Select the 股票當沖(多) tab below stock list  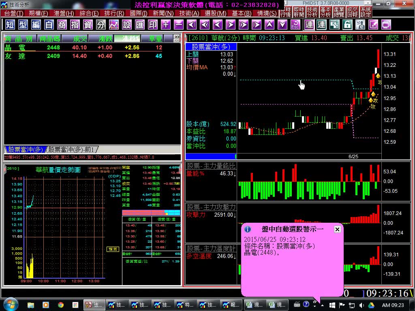(x=26, y=150)
